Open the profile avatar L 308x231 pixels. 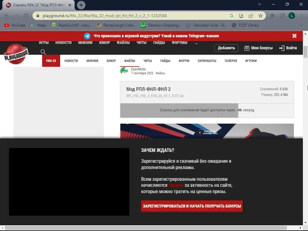pyautogui.click(x=292, y=16)
